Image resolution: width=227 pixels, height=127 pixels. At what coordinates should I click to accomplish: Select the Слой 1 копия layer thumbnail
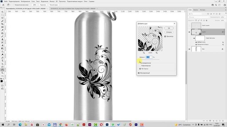pos(196,25)
